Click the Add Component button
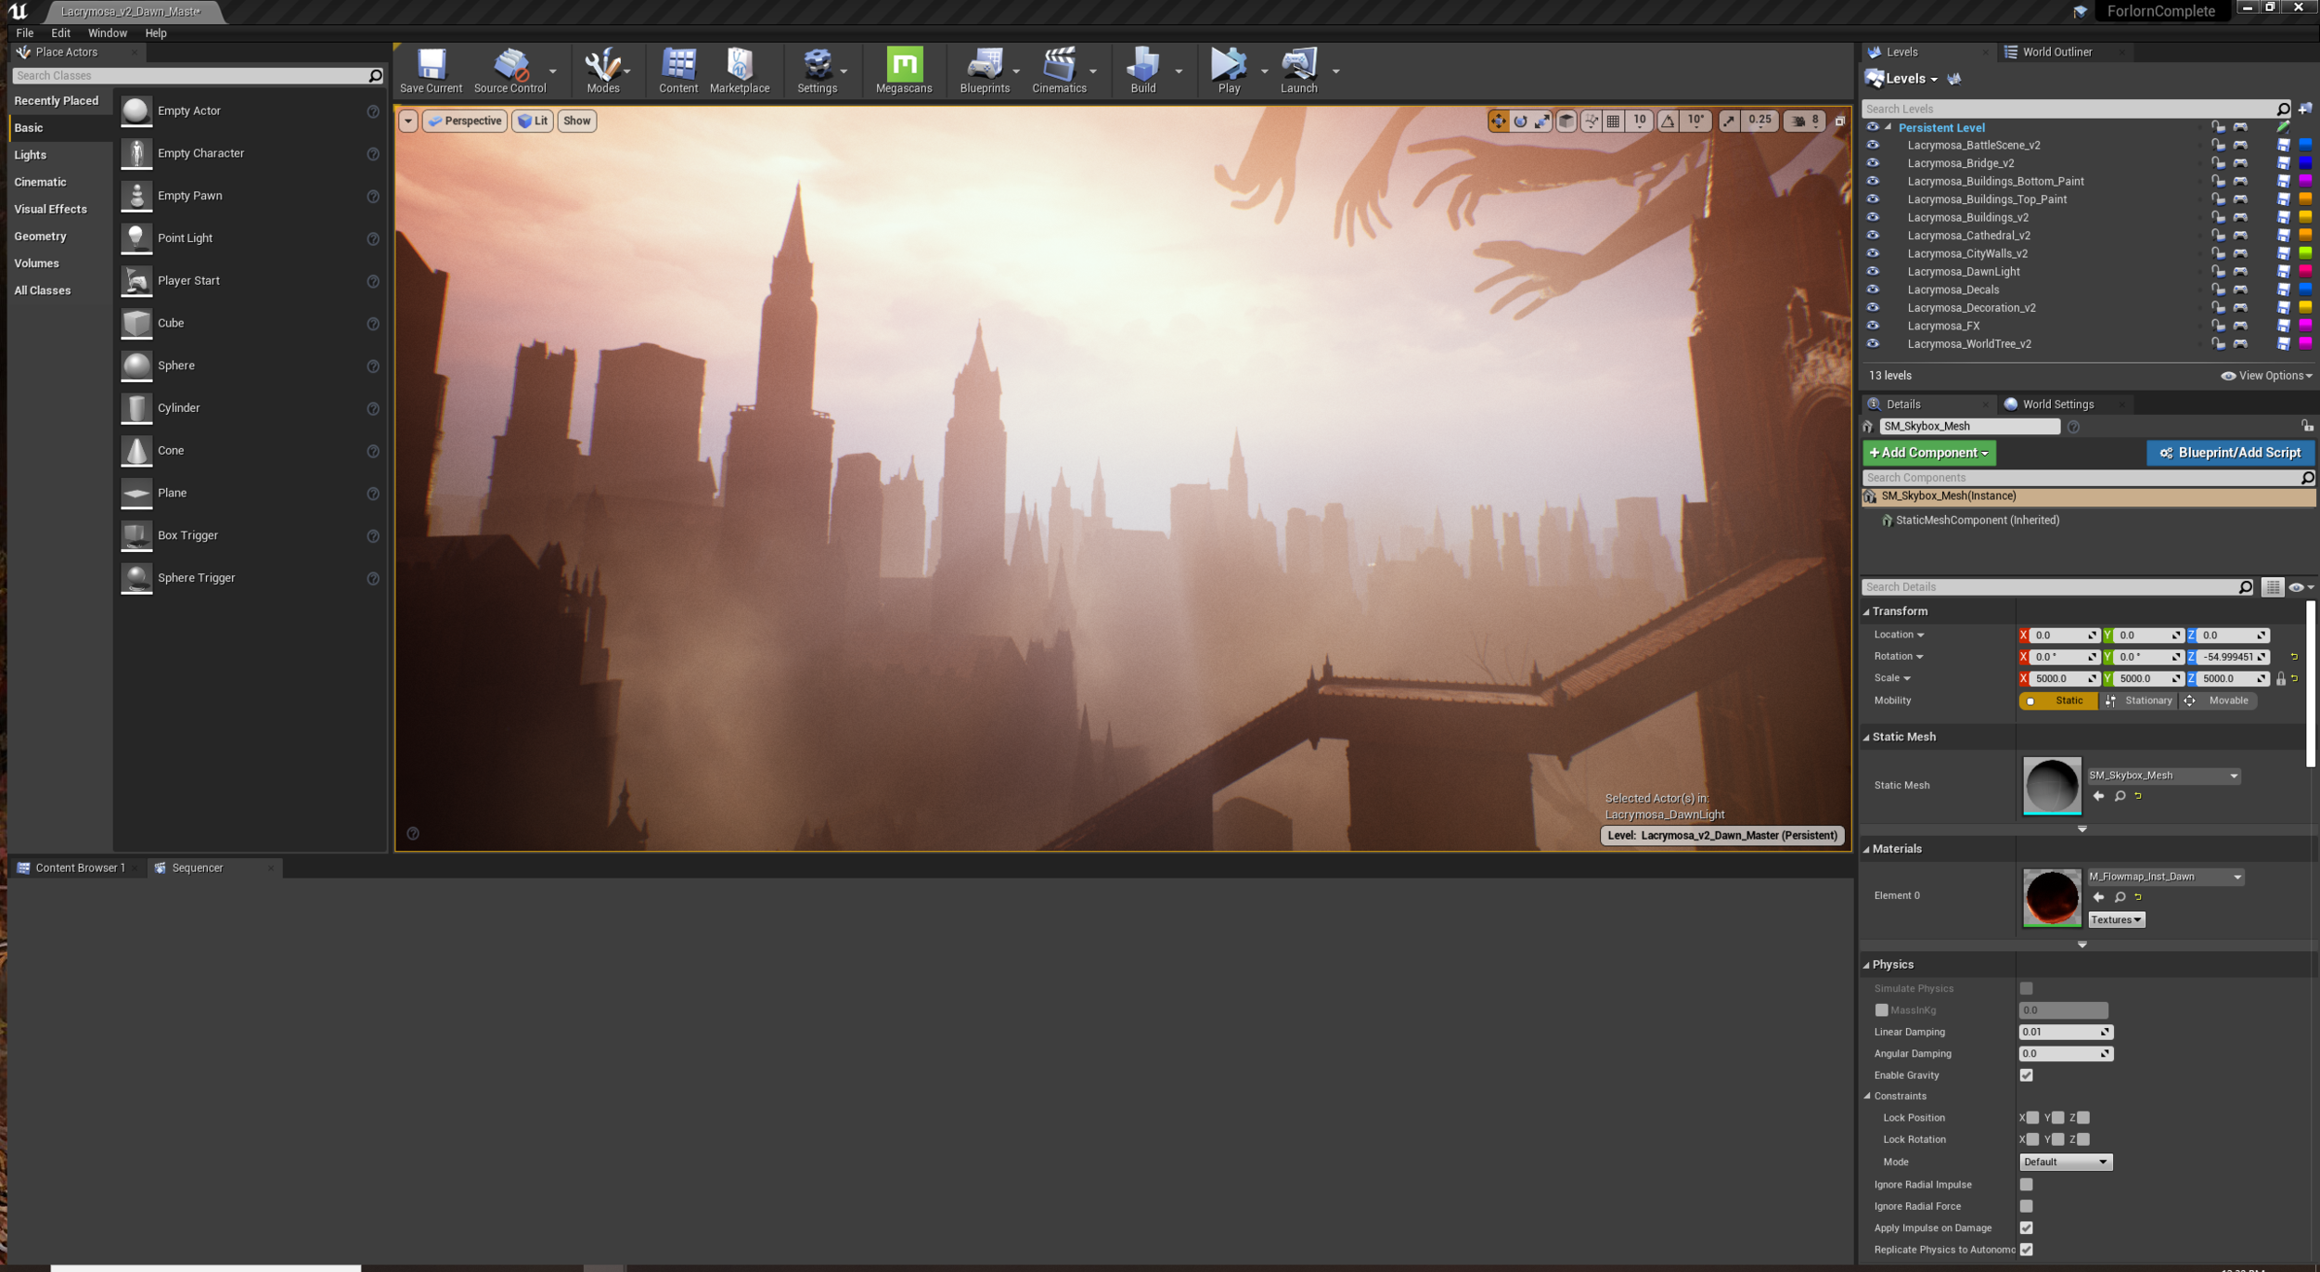 pos(1927,453)
